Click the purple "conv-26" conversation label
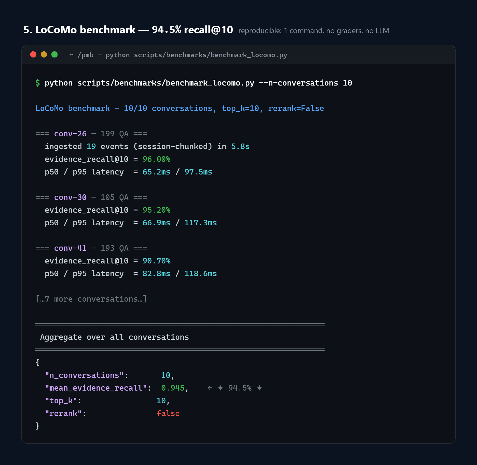 click(70, 134)
